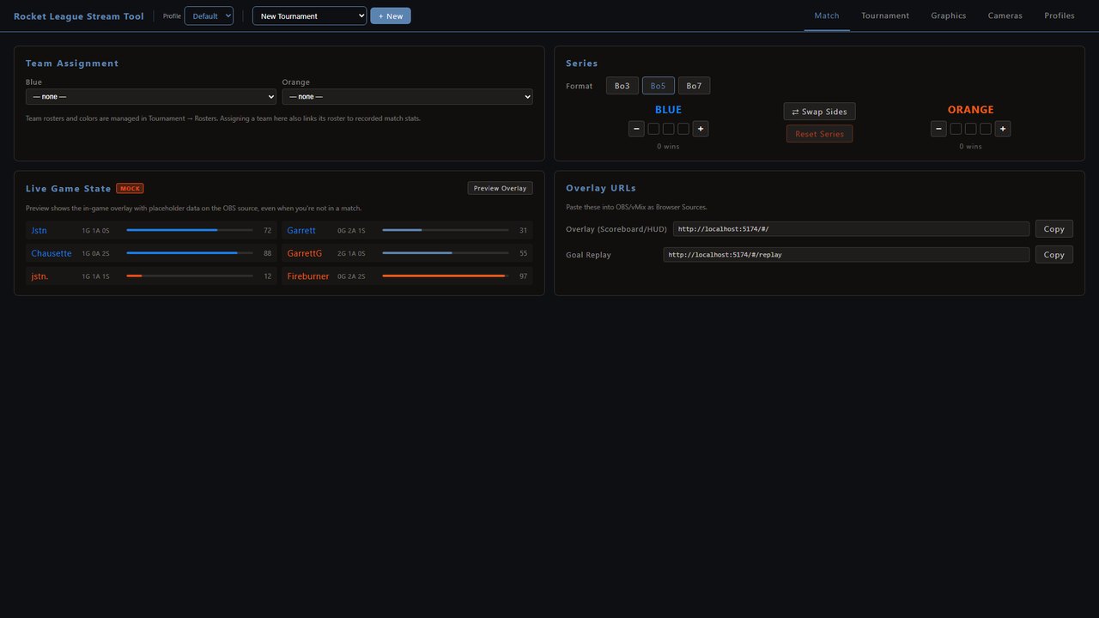Open the Preview Overlay button
1099x618 pixels.
click(501, 188)
